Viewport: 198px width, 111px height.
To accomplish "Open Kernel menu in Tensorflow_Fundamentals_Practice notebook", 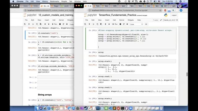I will 122,20.
